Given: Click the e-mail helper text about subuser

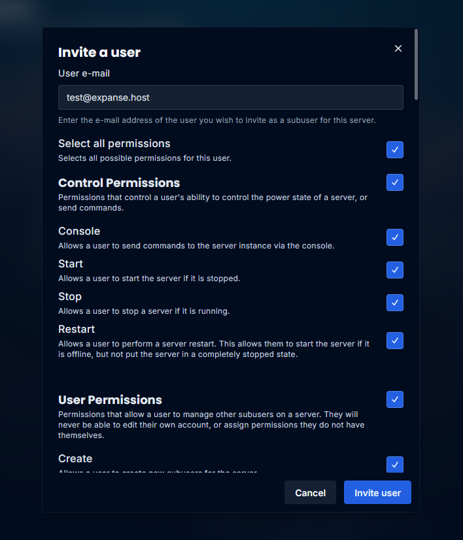Looking at the screenshot, I should pyautogui.click(x=217, y=120).
